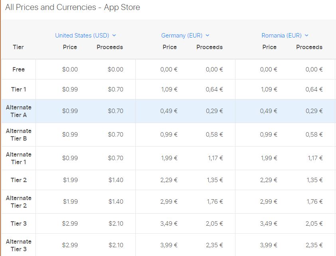Open the Germany (EUR) currency dropdown
Image resolution: width=336 pixels, height=256 pixels.
[x=185, y=36]
